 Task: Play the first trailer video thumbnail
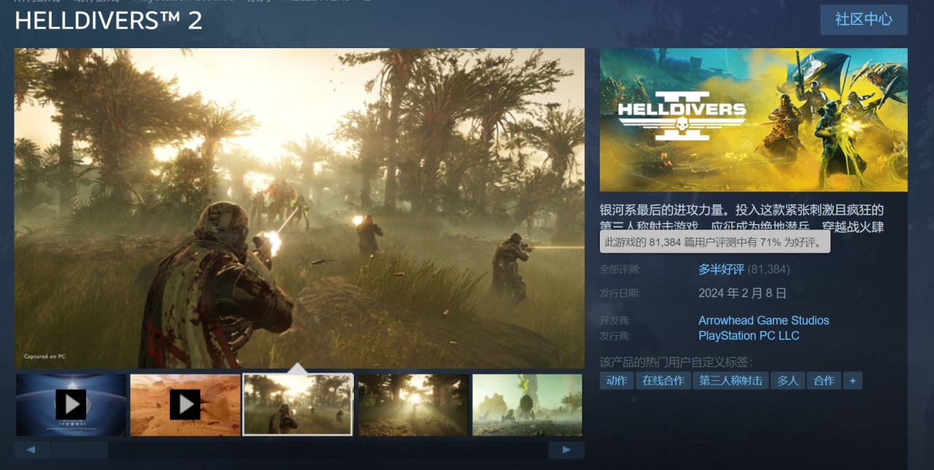(71, 405)
